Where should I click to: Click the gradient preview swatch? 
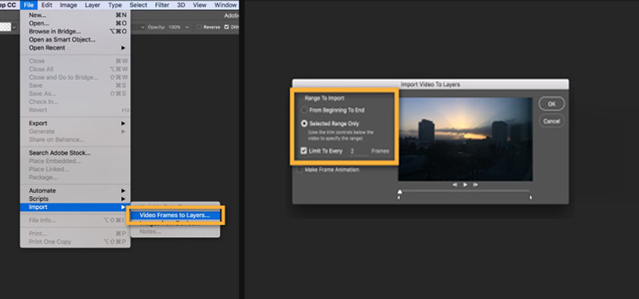[6, 27]
